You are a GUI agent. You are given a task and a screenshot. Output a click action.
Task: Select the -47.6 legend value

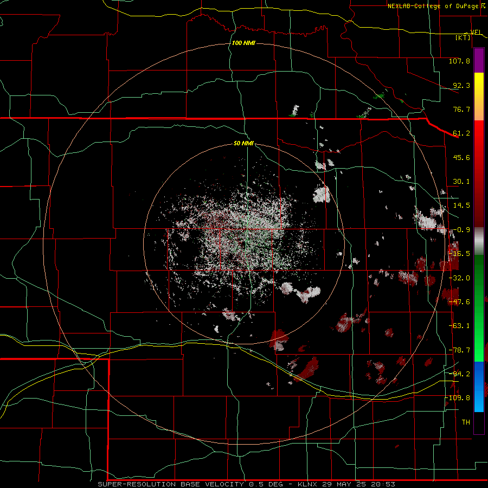click(x=459, y=302)
